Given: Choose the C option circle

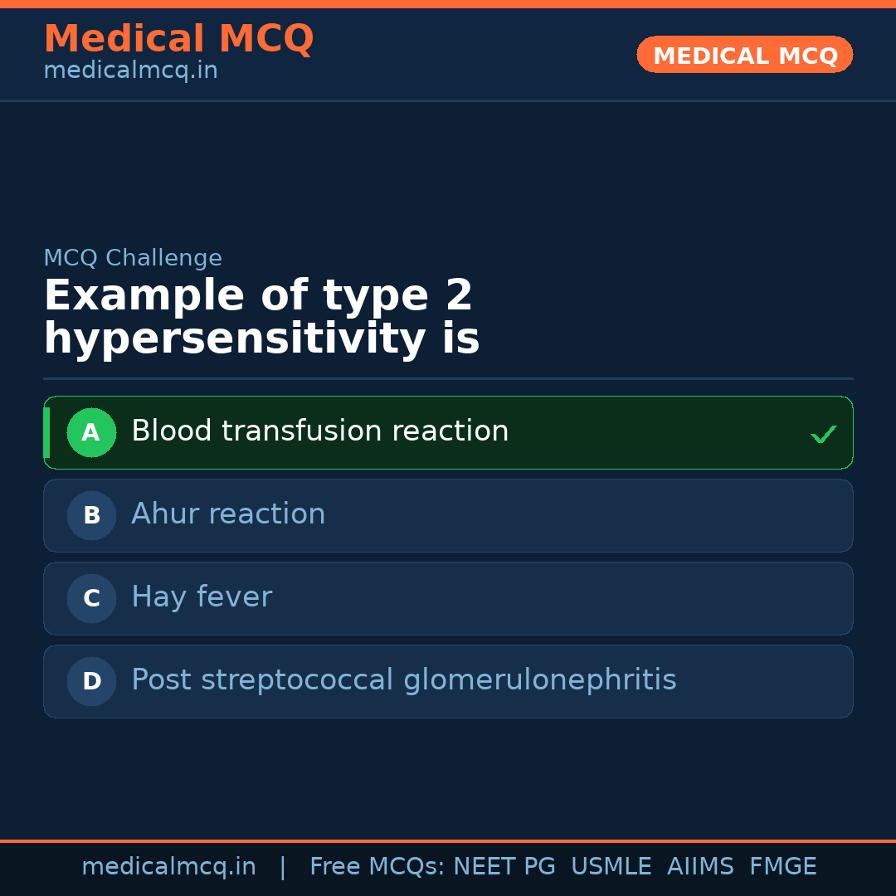Looking at the screenshot, I should click(91, 598).
